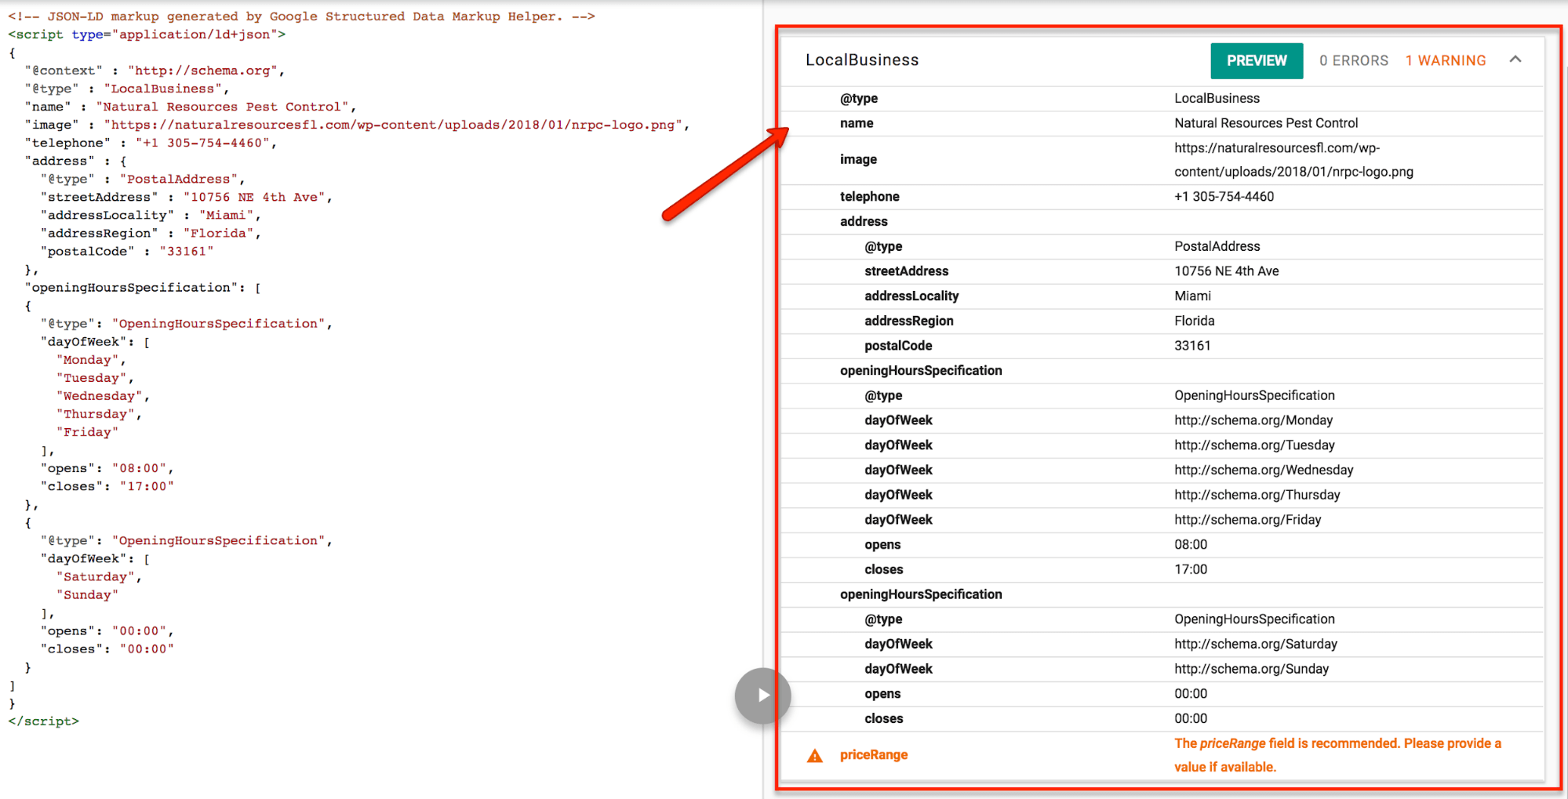This screenshot has width=1568, height=799.
Task: Click the "openingHoursSpecification" line in code editor
Action: coord(142,288)
